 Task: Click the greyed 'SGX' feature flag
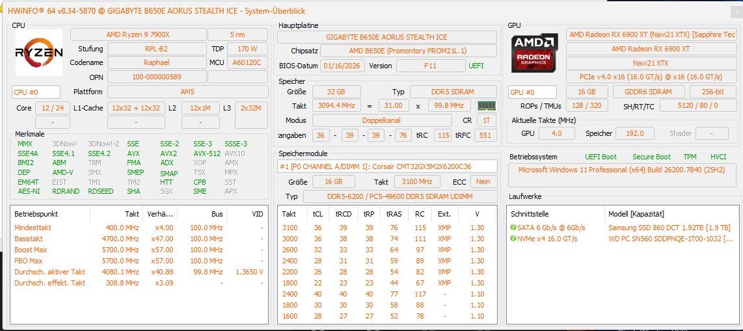tap(167, 191)
